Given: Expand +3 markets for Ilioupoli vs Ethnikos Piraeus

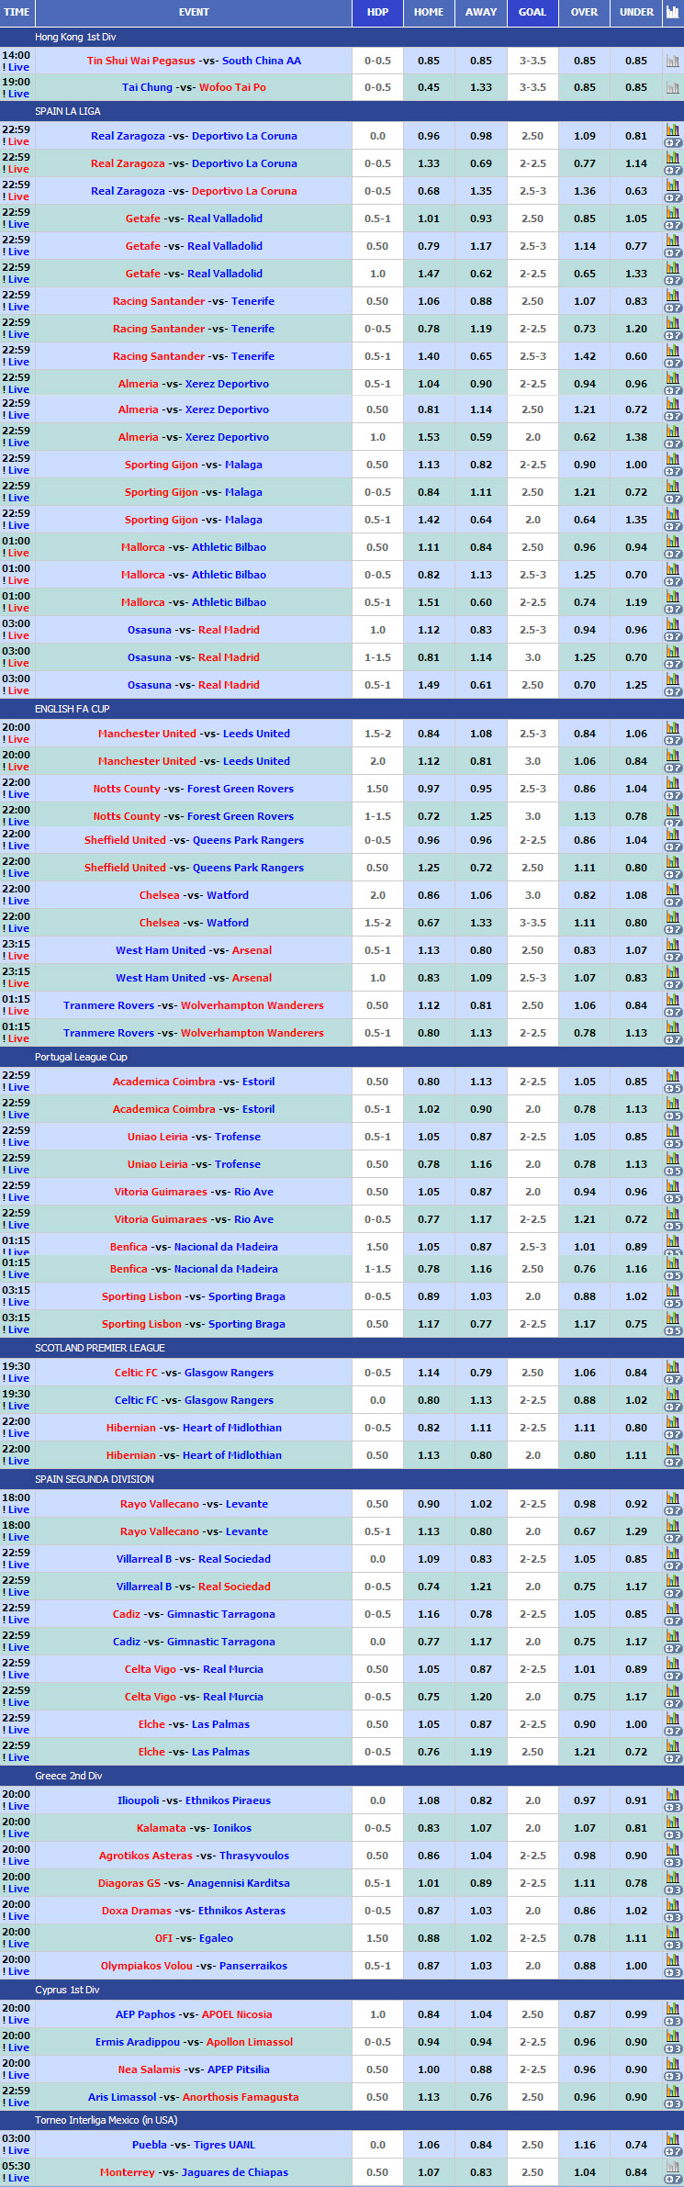Looking at the screenshot, I should 672,1808.
